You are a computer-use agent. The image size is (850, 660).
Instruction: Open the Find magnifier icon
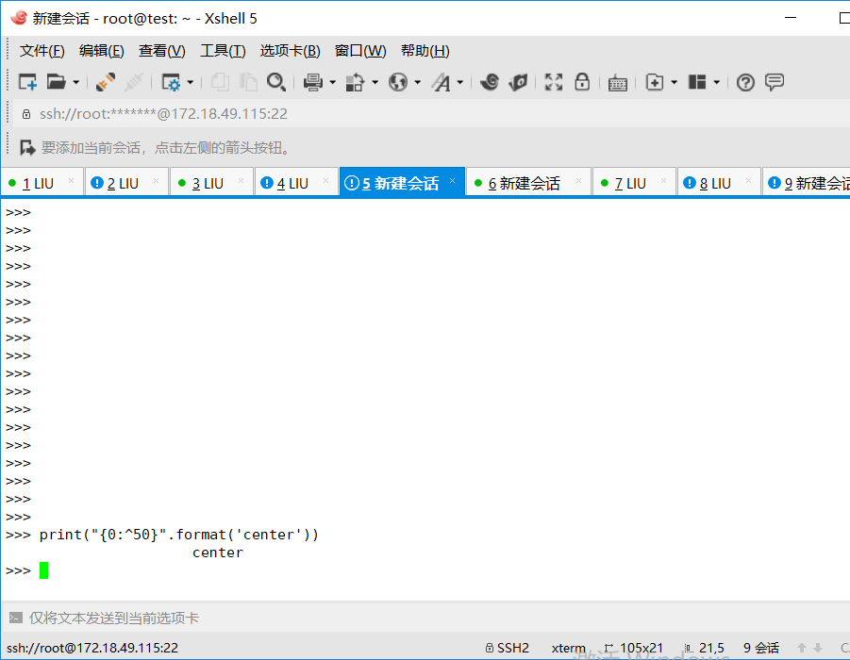(276, 82)
